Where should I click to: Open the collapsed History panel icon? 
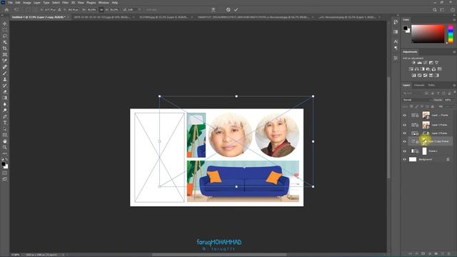coord(396,22)
